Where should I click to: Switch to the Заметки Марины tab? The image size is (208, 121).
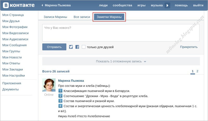[109, 17]
